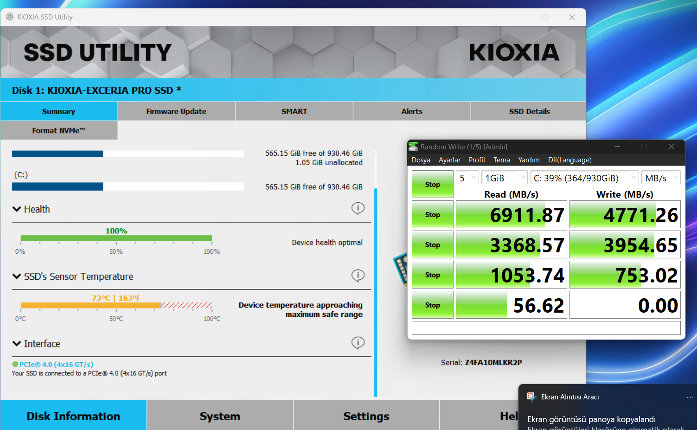The height and width of the screenshot is (430, 697).
Task: Open the notification options ellipsis
Action: coord(690,397)
